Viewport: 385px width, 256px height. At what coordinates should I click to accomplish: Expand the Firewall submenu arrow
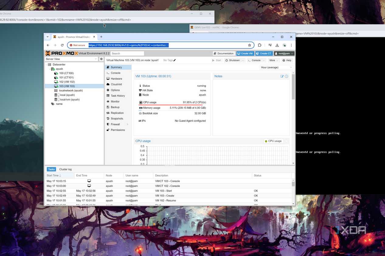tap(127, 124)
